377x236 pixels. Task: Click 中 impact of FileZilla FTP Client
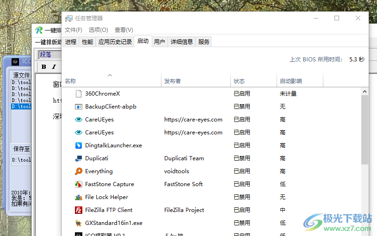pyautogui.click(x=283, y=210)
